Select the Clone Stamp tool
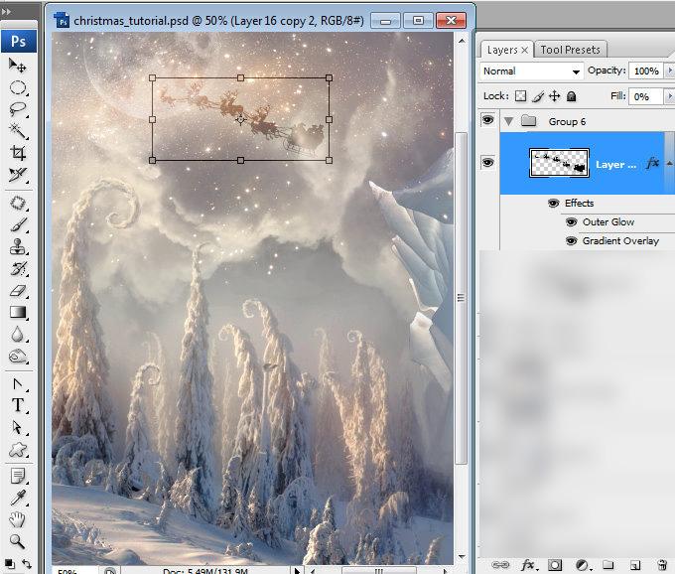The image size is (675, 574). point(17,247)
